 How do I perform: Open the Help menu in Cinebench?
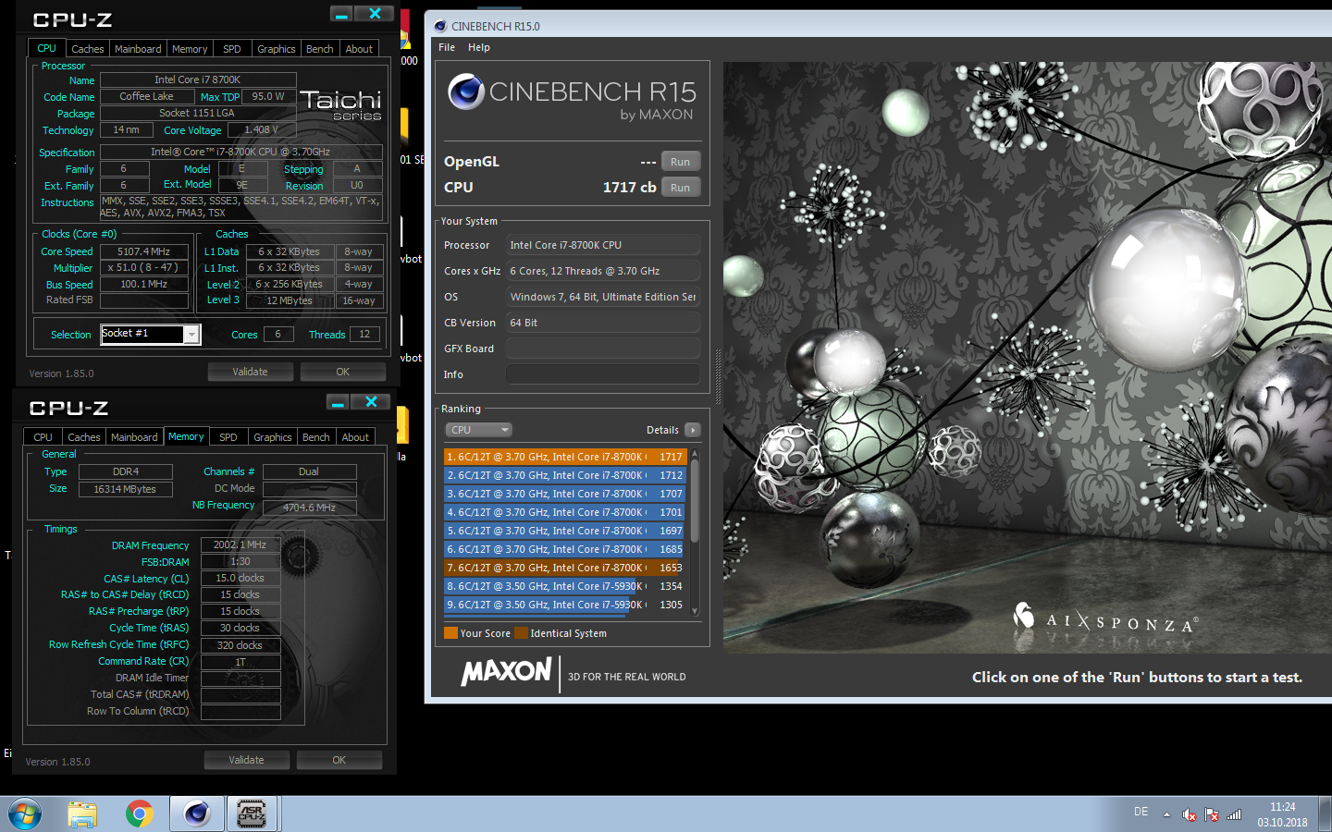(479, 47)
